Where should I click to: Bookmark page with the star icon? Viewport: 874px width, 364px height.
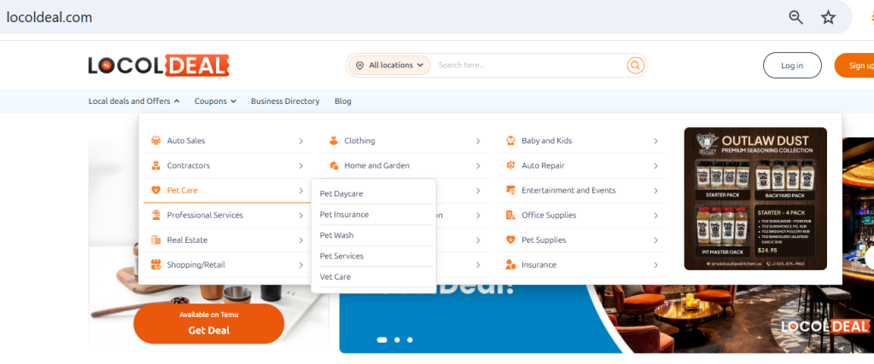(828, 17)
